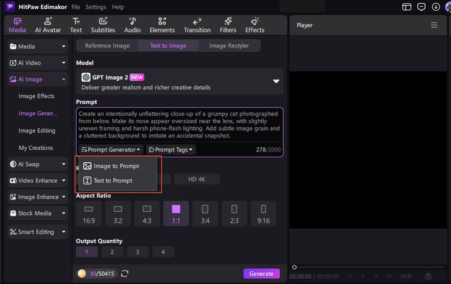Open My Creations in the sidebar

tap(36, 148)
